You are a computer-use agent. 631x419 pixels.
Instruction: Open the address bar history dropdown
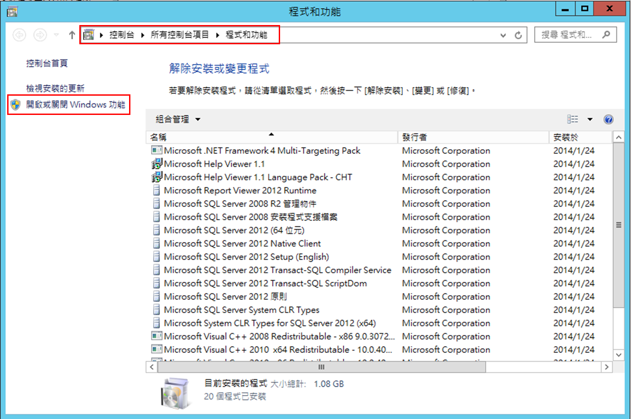[x=503, y=35]
